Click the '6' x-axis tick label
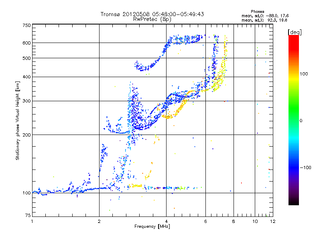This screenshot has width=321, height=241. pyautogui.click(x=205, y=221)
